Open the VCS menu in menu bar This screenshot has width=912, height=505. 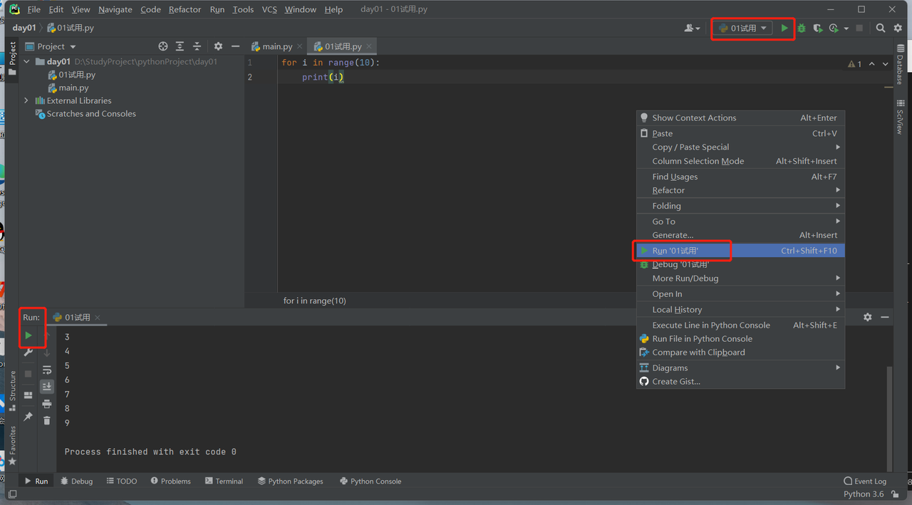click(x=269, y=9)
